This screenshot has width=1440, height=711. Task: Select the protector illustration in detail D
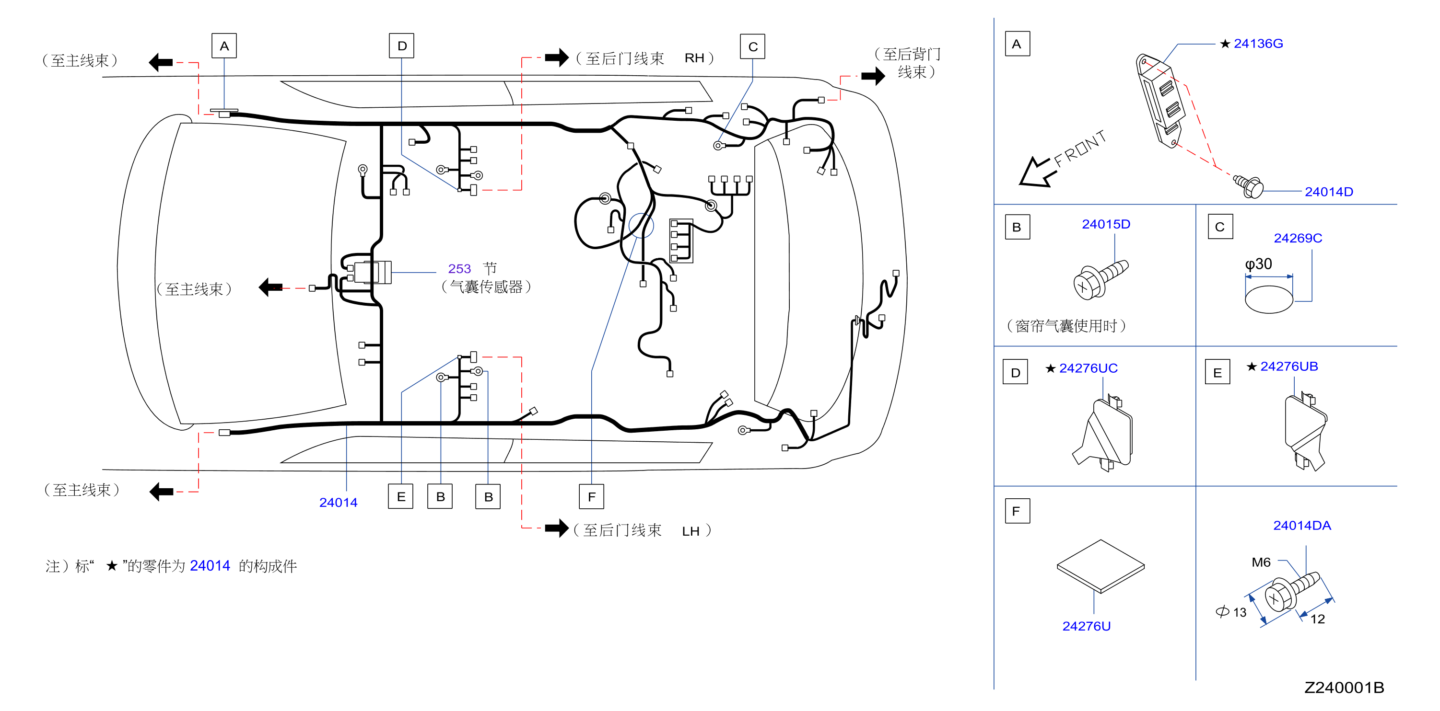(x=1103, y=433)
